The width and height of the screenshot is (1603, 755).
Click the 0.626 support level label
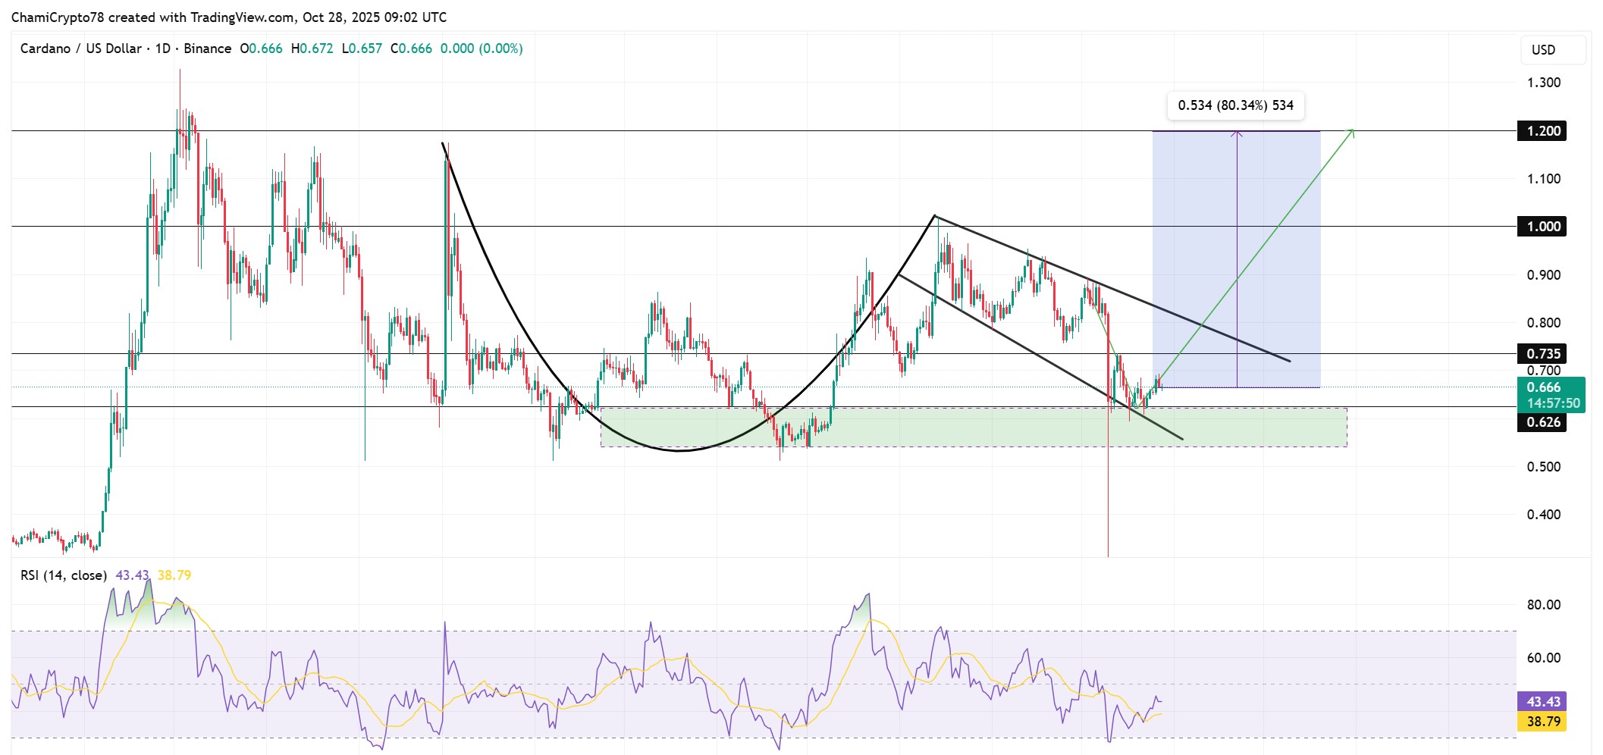point(1542,422)
